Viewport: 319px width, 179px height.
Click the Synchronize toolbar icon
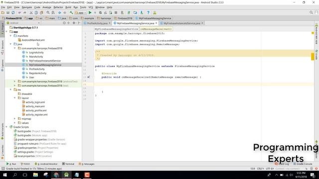pyautogui.click(x=13, y=12)
